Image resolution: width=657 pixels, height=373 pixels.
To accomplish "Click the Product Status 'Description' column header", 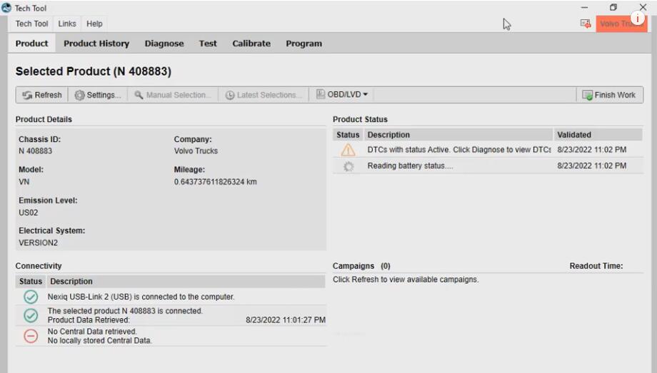I will pyautogui.click(x=458, y=135).
